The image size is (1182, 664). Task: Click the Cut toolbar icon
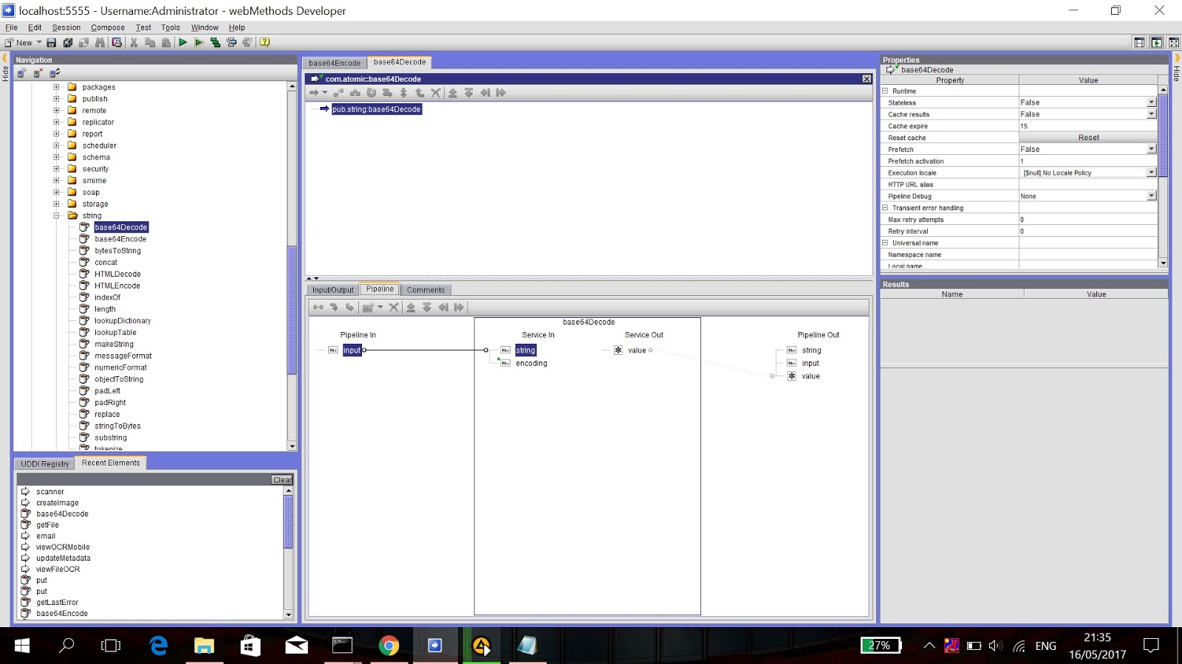click(133, 42)
